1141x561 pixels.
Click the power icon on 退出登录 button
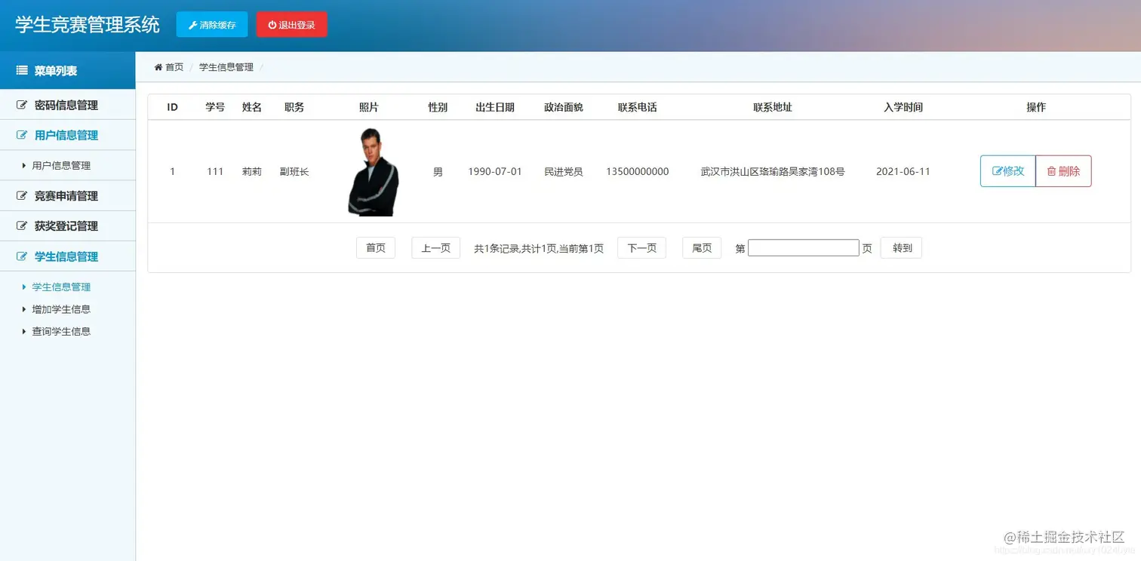coord(271,24)
